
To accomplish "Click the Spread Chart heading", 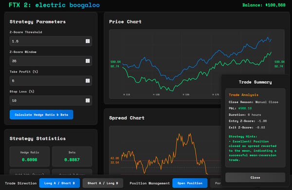I will 127,118.
